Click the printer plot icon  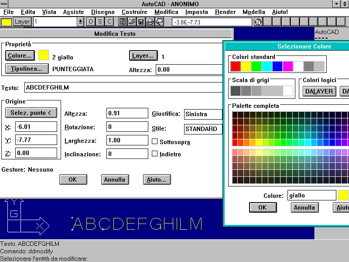pos(150,22)
